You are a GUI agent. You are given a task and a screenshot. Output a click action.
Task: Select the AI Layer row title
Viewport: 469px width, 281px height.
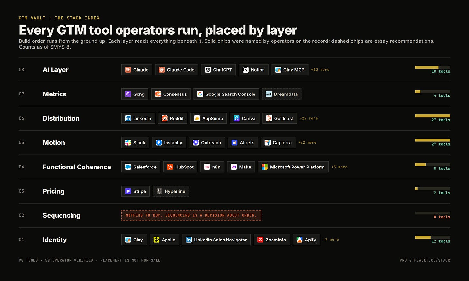point(55,70)
